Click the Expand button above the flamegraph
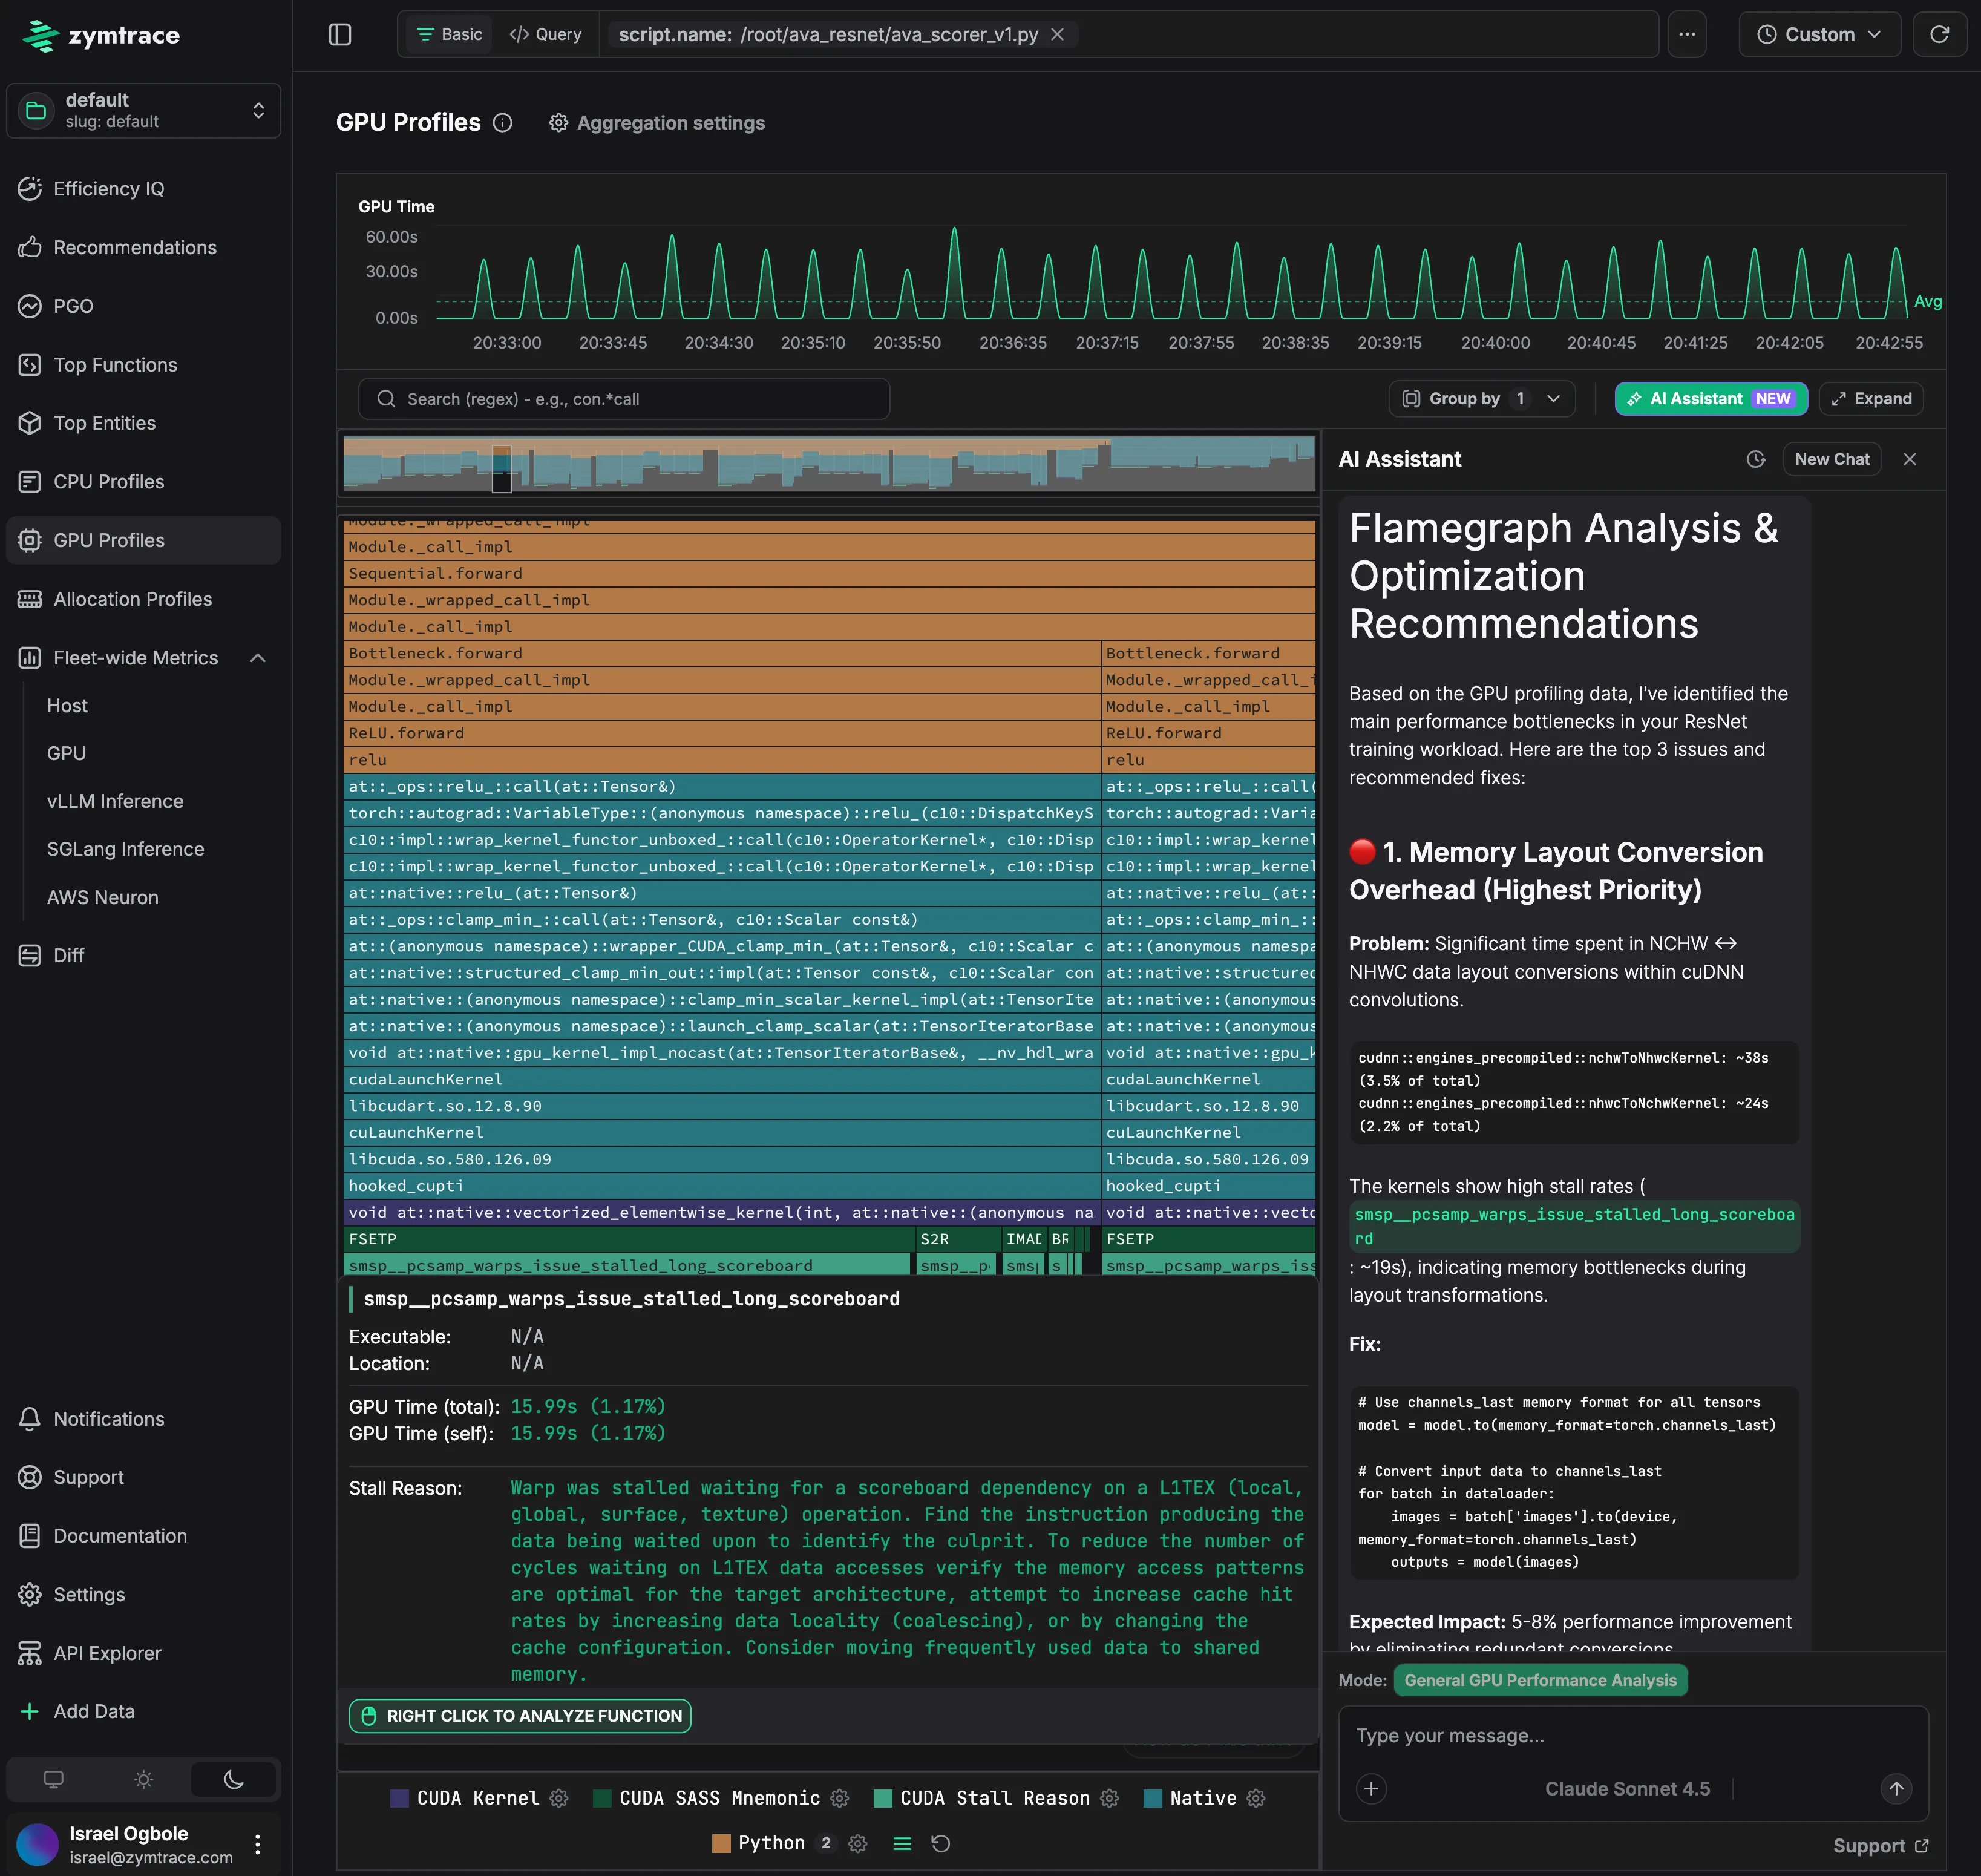1981x1876 pixels. click(1871, 398)
